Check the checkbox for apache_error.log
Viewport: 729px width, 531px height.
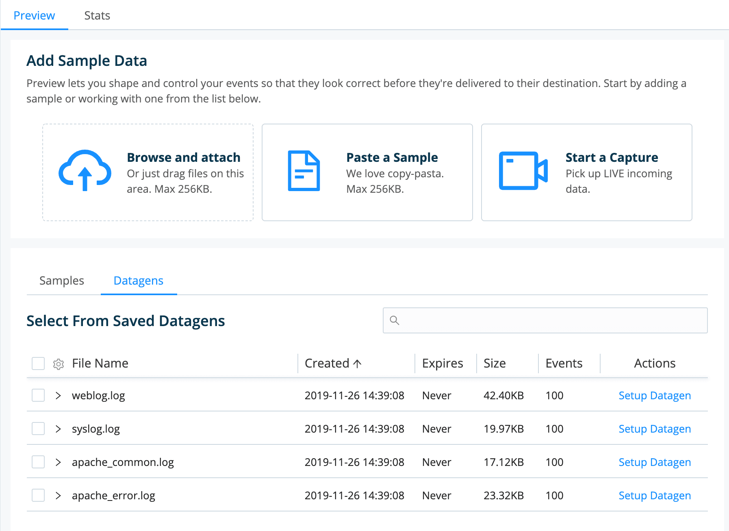[37, 495]
